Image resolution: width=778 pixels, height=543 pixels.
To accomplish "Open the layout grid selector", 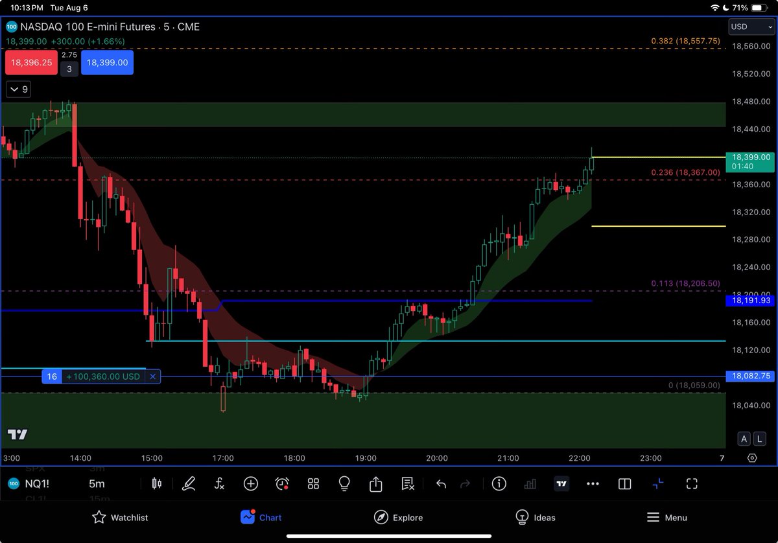I will 313,483.
